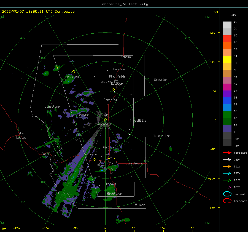
Task: Click the 54 dBZ yellow swatch
Action: pos(227,60)
